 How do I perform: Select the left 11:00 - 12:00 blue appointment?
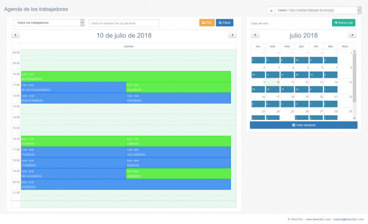73,87
